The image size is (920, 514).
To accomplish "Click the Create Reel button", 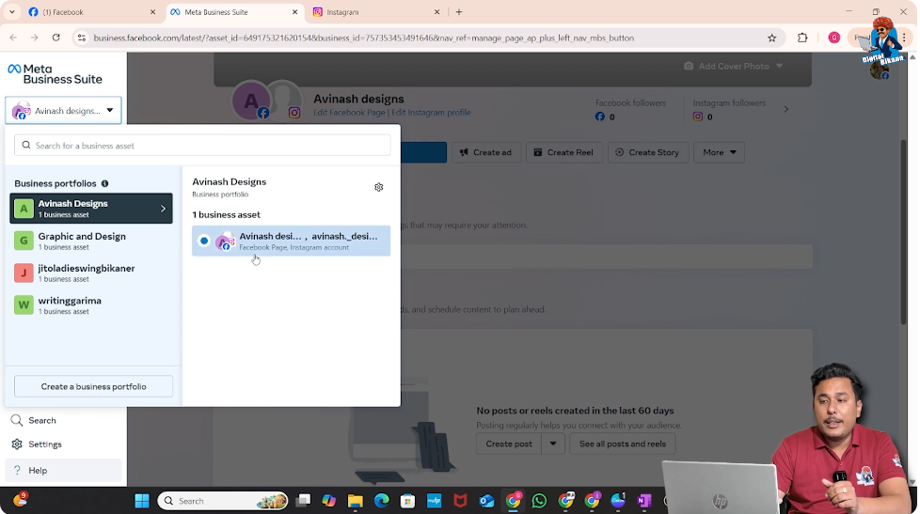I will point(563,152).
